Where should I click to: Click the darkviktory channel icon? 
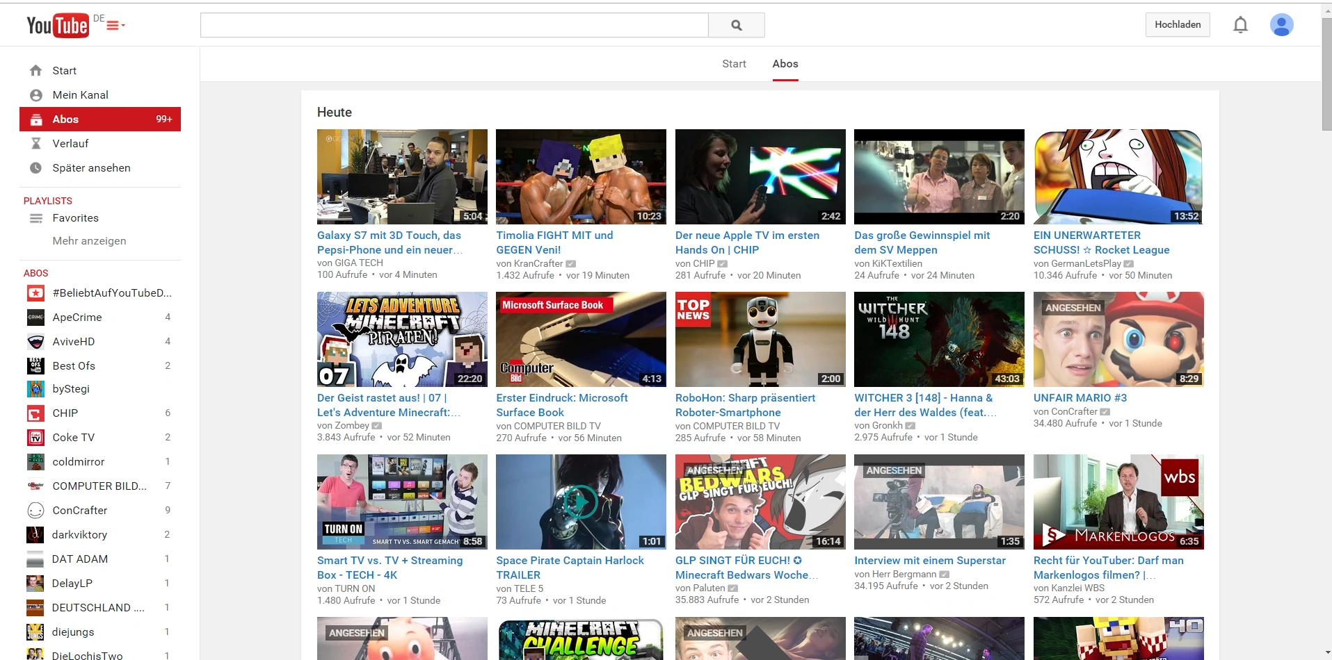pos(35,535)
